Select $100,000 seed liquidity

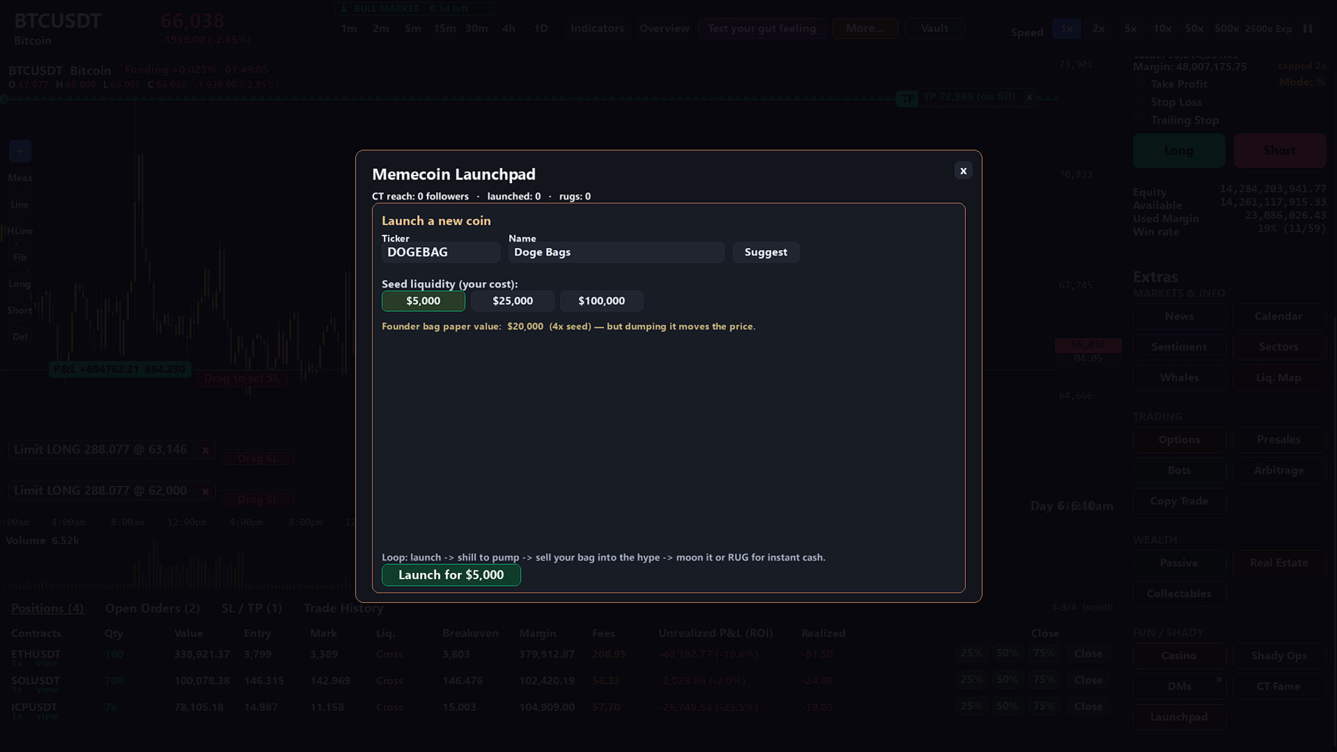(602, 301)
